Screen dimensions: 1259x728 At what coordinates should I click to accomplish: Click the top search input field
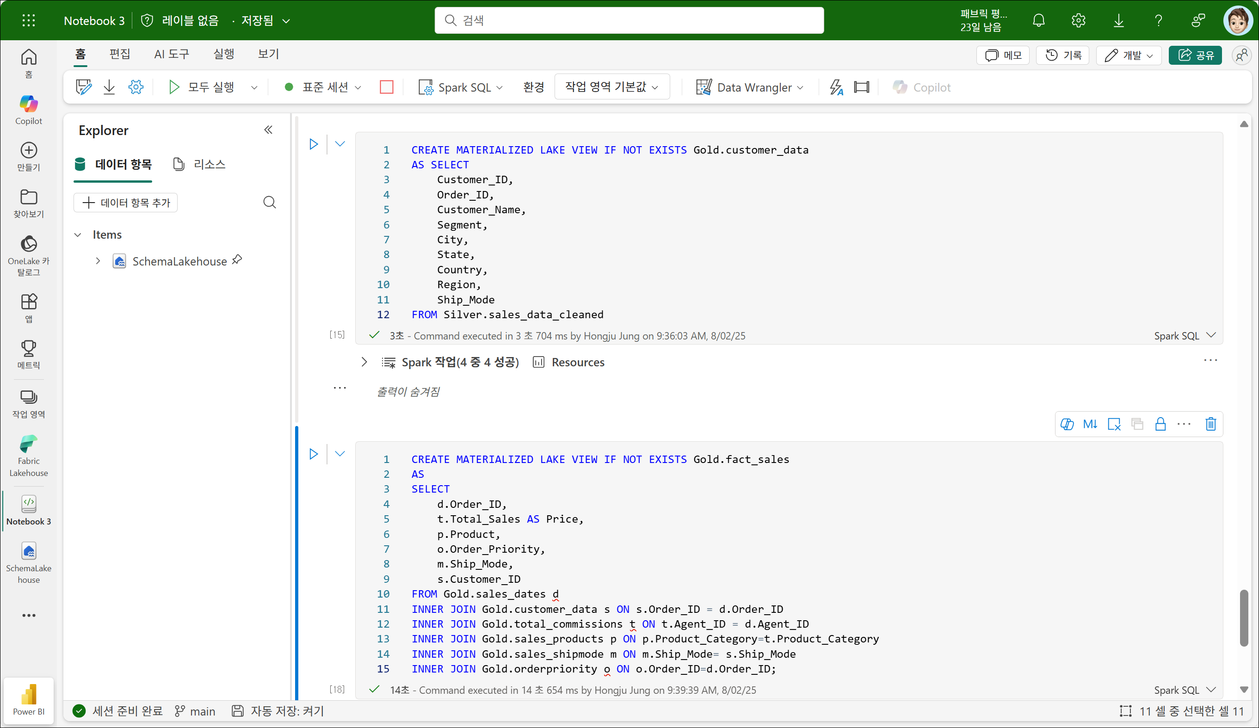629,20
